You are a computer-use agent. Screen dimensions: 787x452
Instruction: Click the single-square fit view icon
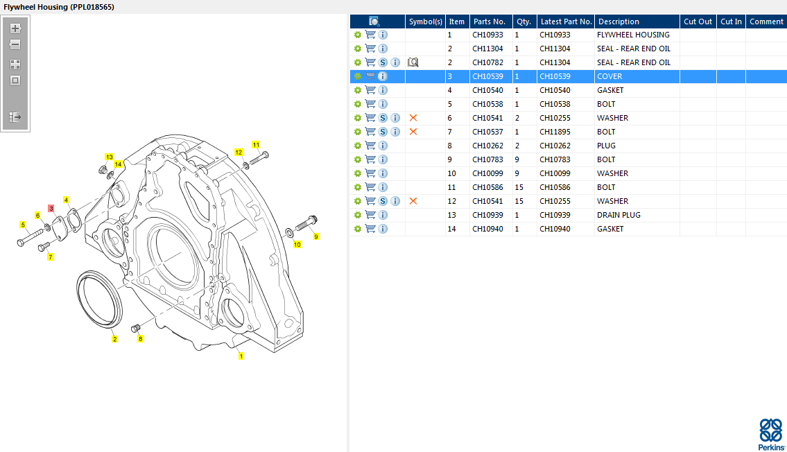[15, 80]
